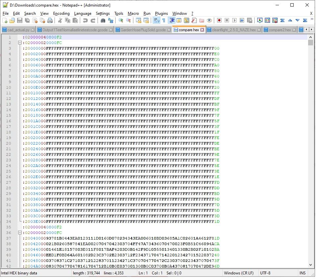Image resolution: width=316 pixels, height=280 pixels.
Task: Print the document with the printer icon
Action: (50, 20)
